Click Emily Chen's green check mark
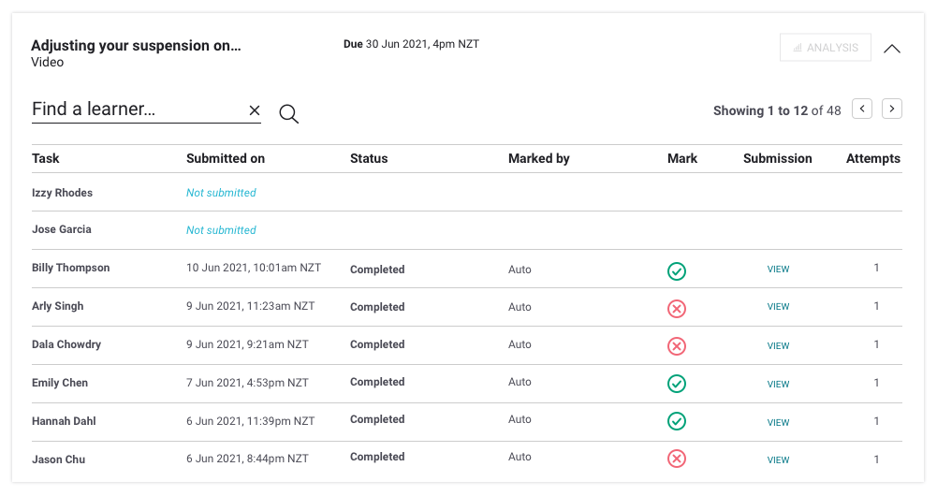 [677, 384]
